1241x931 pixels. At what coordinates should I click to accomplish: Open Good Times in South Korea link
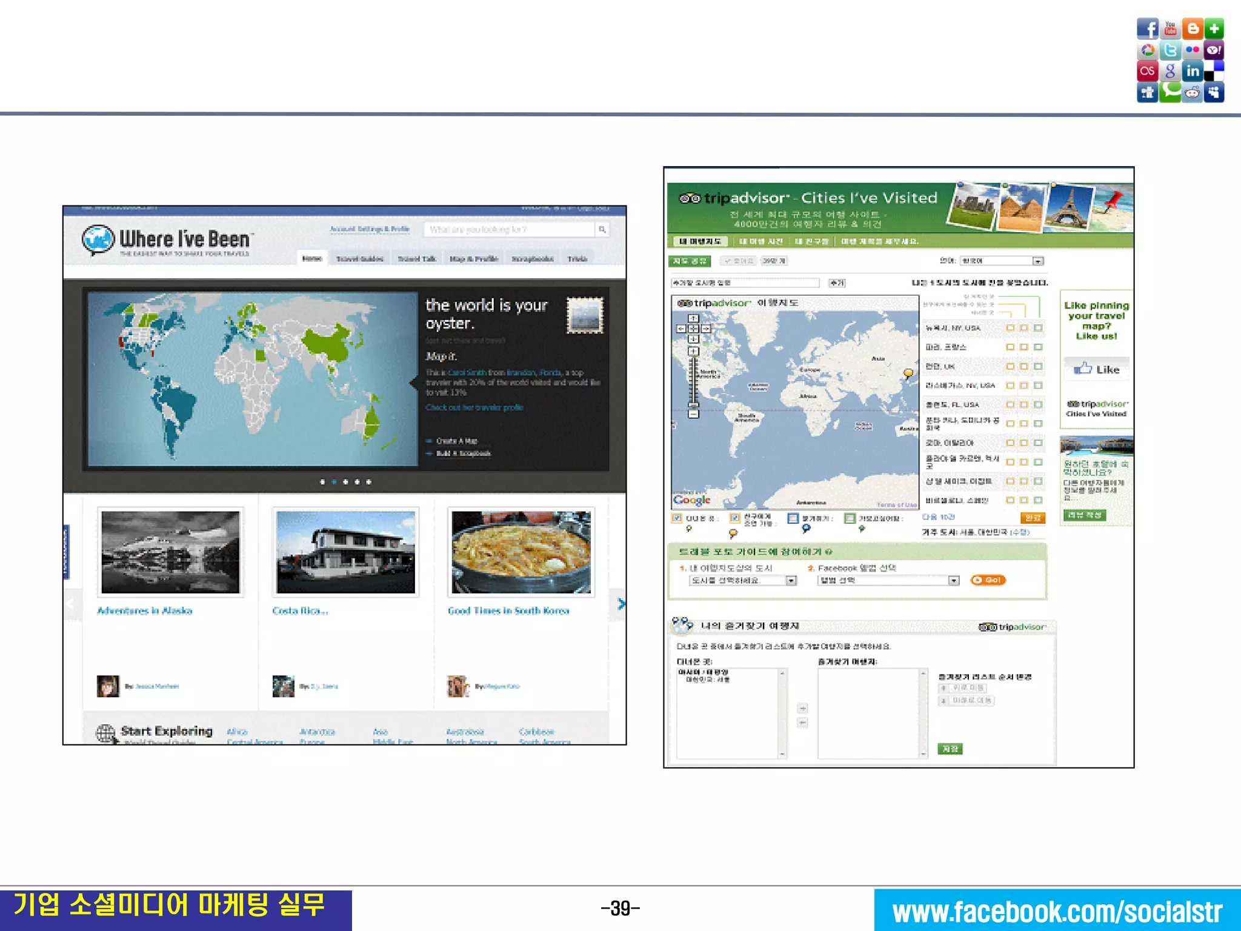[x=508, y=611]
